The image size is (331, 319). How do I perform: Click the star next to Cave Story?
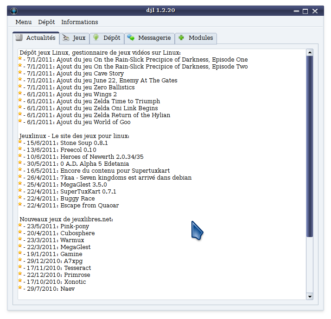pyautogui.click(x=20, y=72)
